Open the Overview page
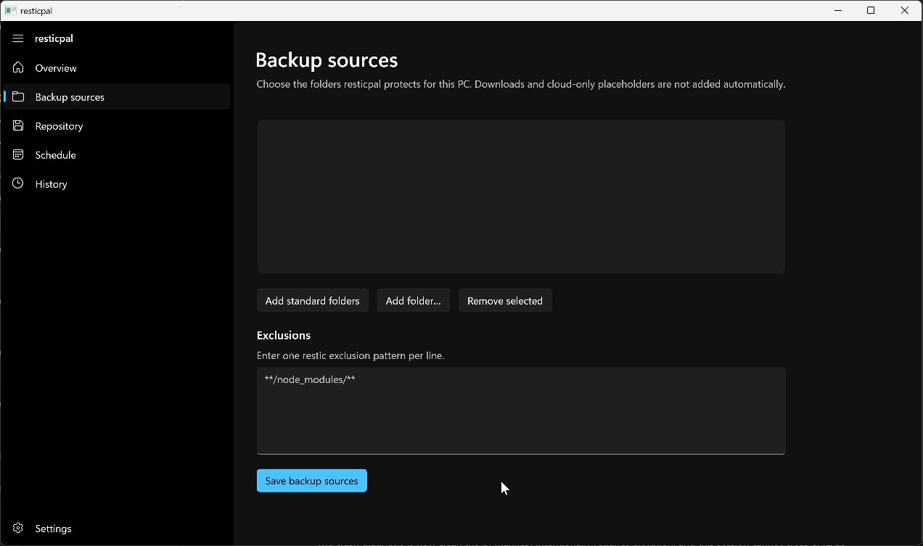Image resolution: width=923 pixels, height=546 pixels. click(x=117, y=67)
